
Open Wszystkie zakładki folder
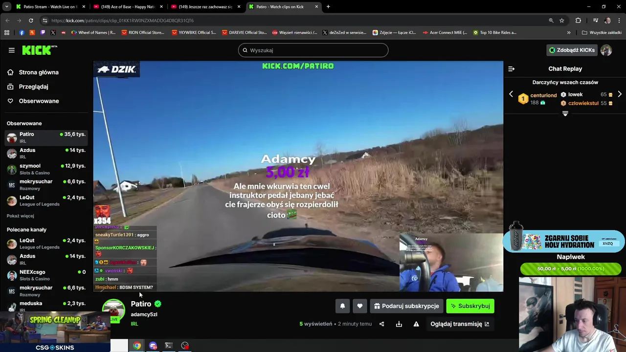602,33
